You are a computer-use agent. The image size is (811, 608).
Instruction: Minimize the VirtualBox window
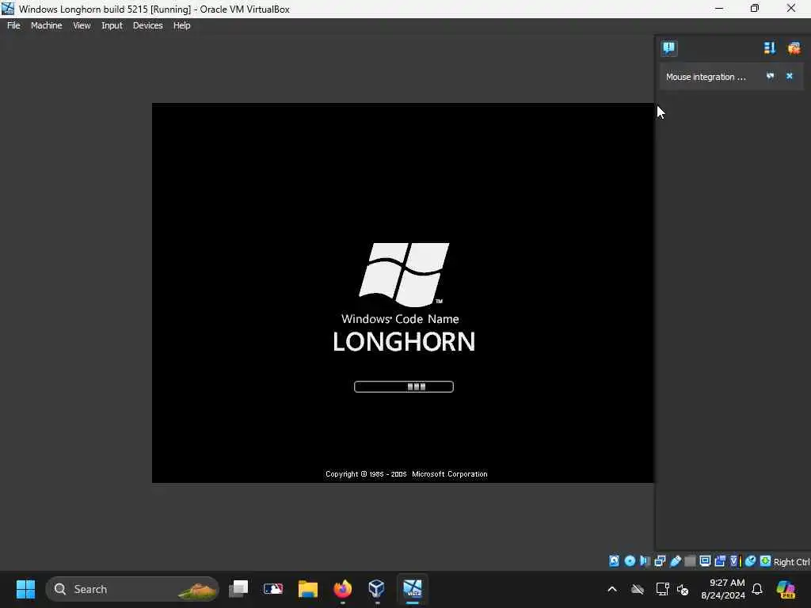(719, 8)
